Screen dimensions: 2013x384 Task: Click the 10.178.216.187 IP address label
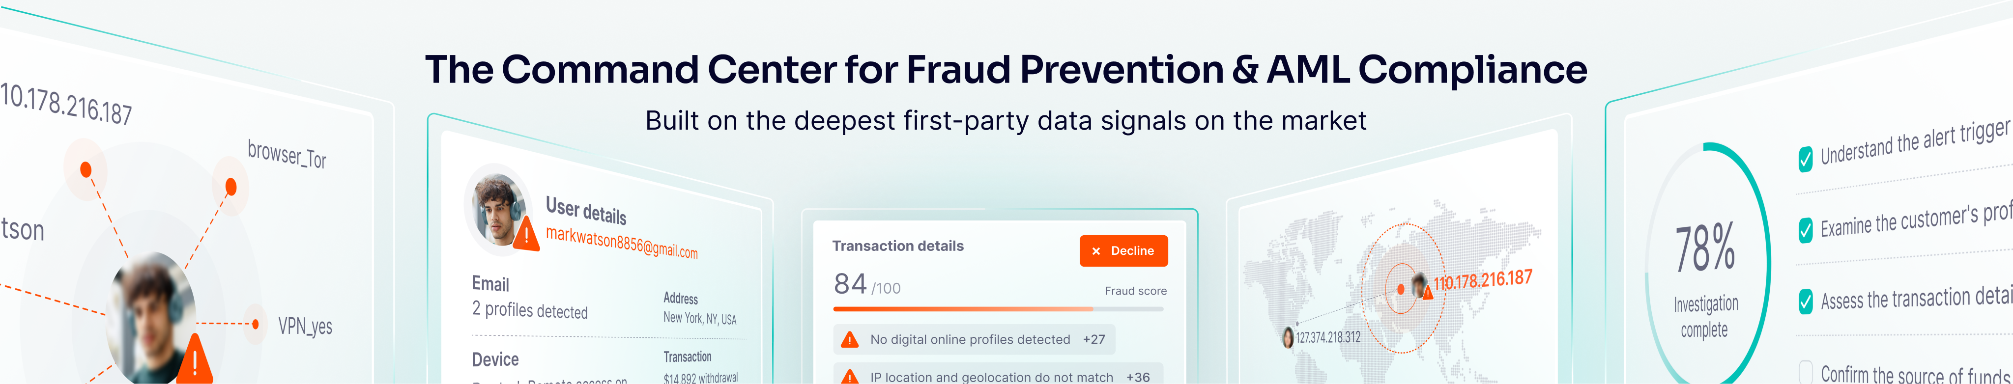[66, 104]
